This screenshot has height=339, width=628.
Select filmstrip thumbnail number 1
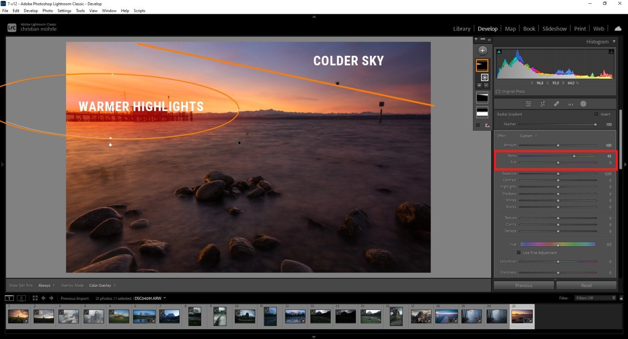point(18,316)
